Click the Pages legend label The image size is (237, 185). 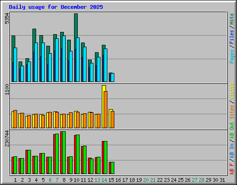coord(232,56)
